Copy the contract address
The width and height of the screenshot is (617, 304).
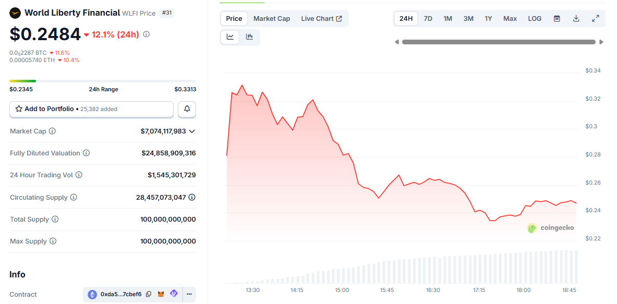coord(149,294)
